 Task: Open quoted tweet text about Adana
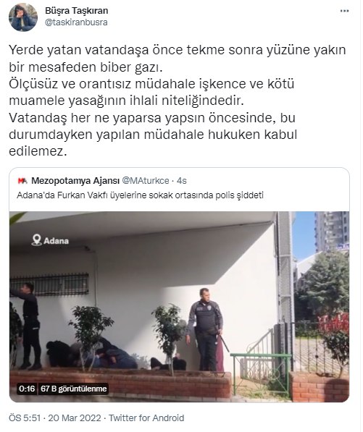click(140, 195)
